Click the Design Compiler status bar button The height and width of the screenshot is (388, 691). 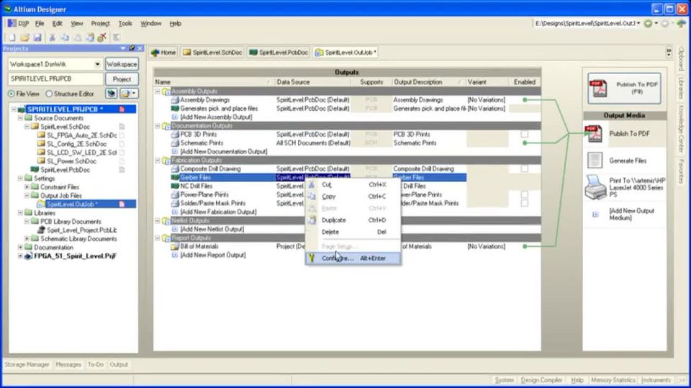[x=541, y=380]
